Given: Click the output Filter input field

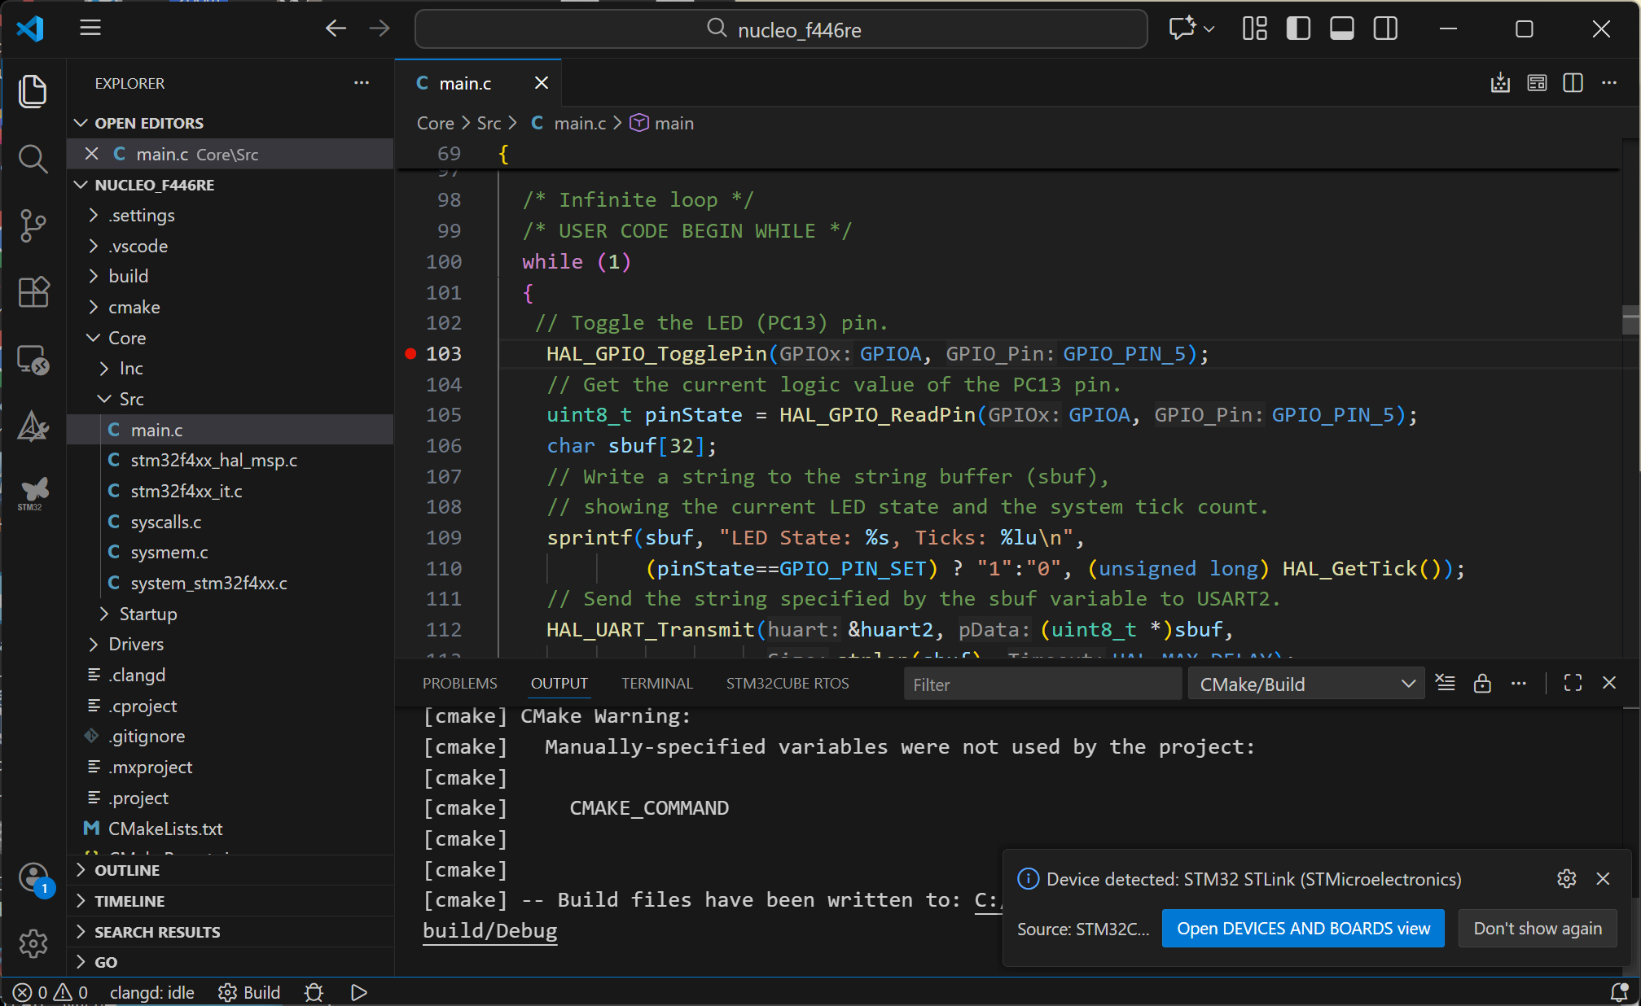Looking at the screenshot, I should (x=1042, y=685).
